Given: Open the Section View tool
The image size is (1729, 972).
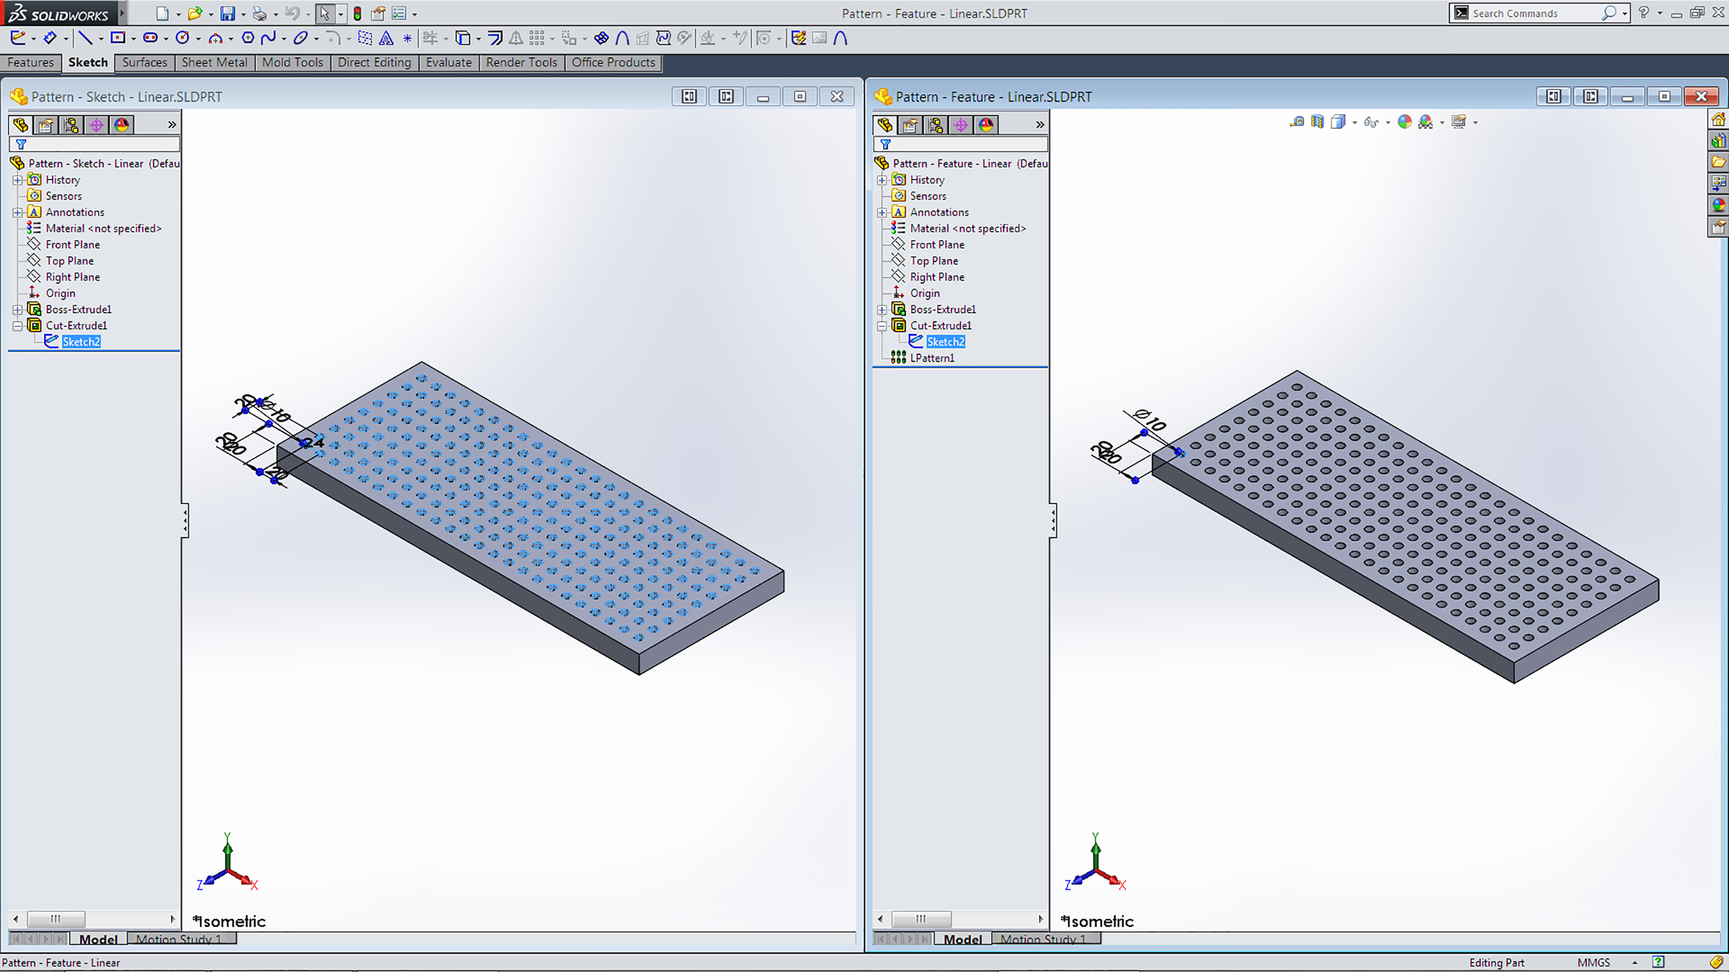Looking at the screenshot, I should point(1317,122).
